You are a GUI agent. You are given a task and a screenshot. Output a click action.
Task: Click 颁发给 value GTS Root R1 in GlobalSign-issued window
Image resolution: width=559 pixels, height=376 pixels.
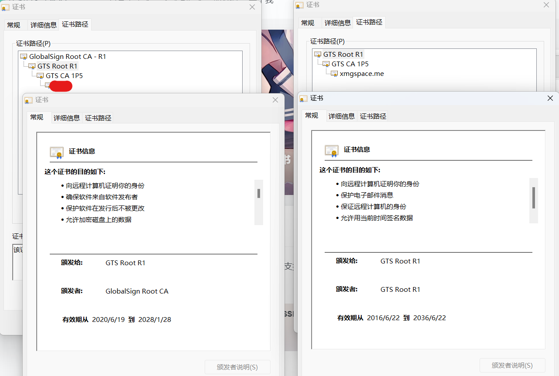pos(125,263)
